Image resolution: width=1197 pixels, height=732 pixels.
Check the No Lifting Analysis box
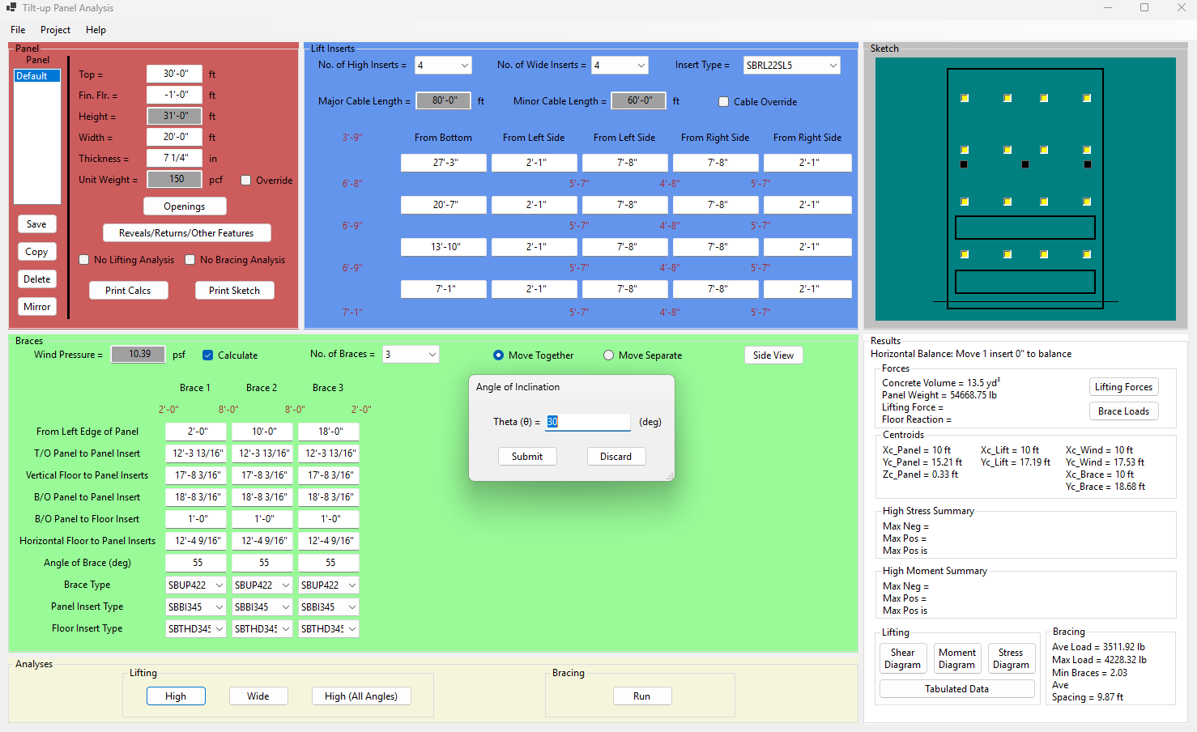pyautogui.click(x=84, y=260)
